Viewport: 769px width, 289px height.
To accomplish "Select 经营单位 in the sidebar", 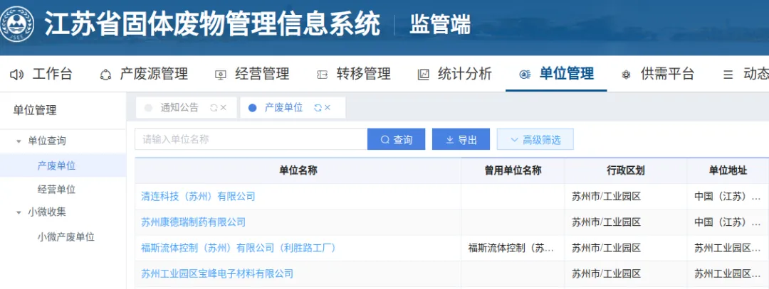I will pyautogui.click(x=56, y=190).
